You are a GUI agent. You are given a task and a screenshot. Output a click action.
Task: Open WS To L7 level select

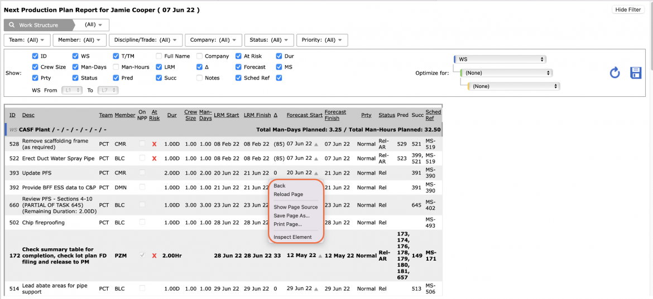[x=108, y=90]
